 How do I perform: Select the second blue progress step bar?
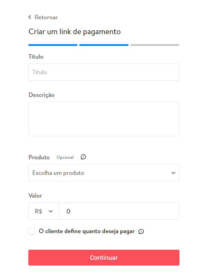click(104, 45)
